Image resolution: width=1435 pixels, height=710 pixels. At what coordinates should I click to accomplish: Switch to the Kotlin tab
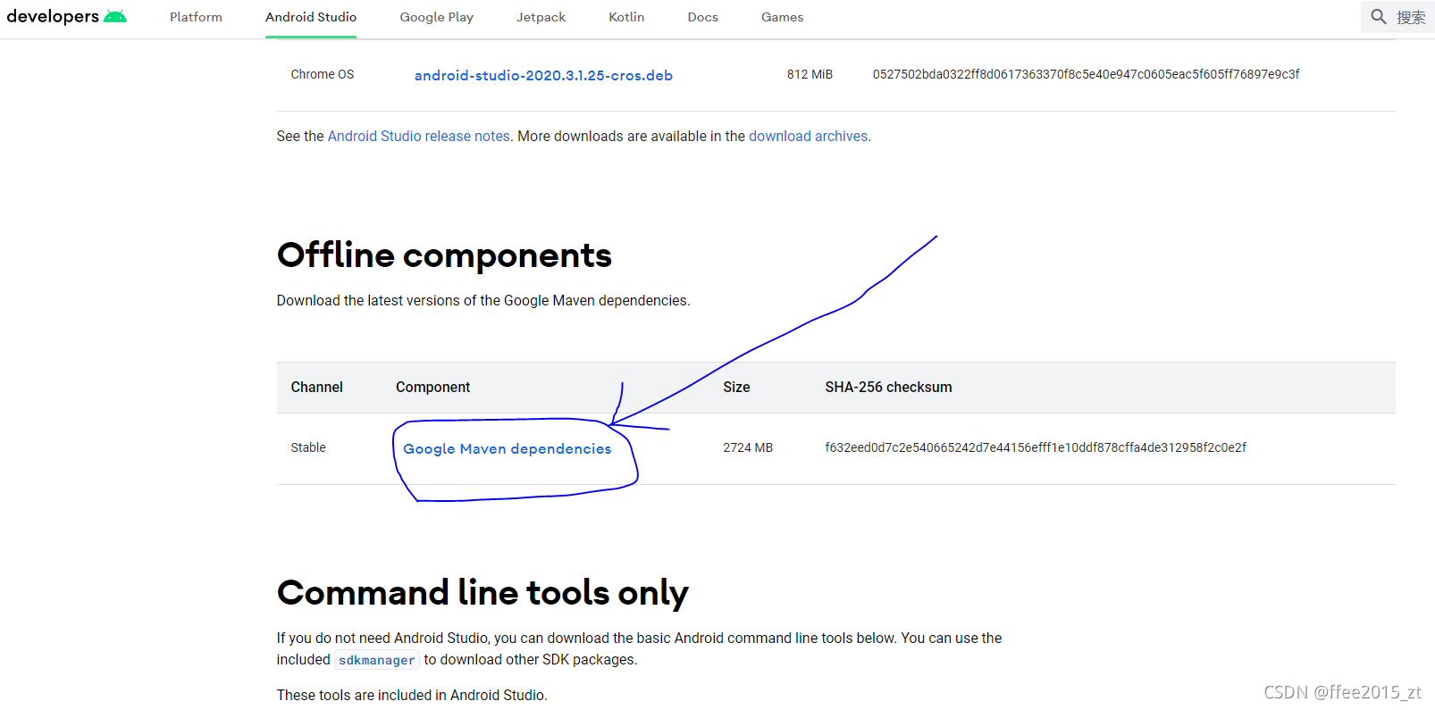click(626, 17)
